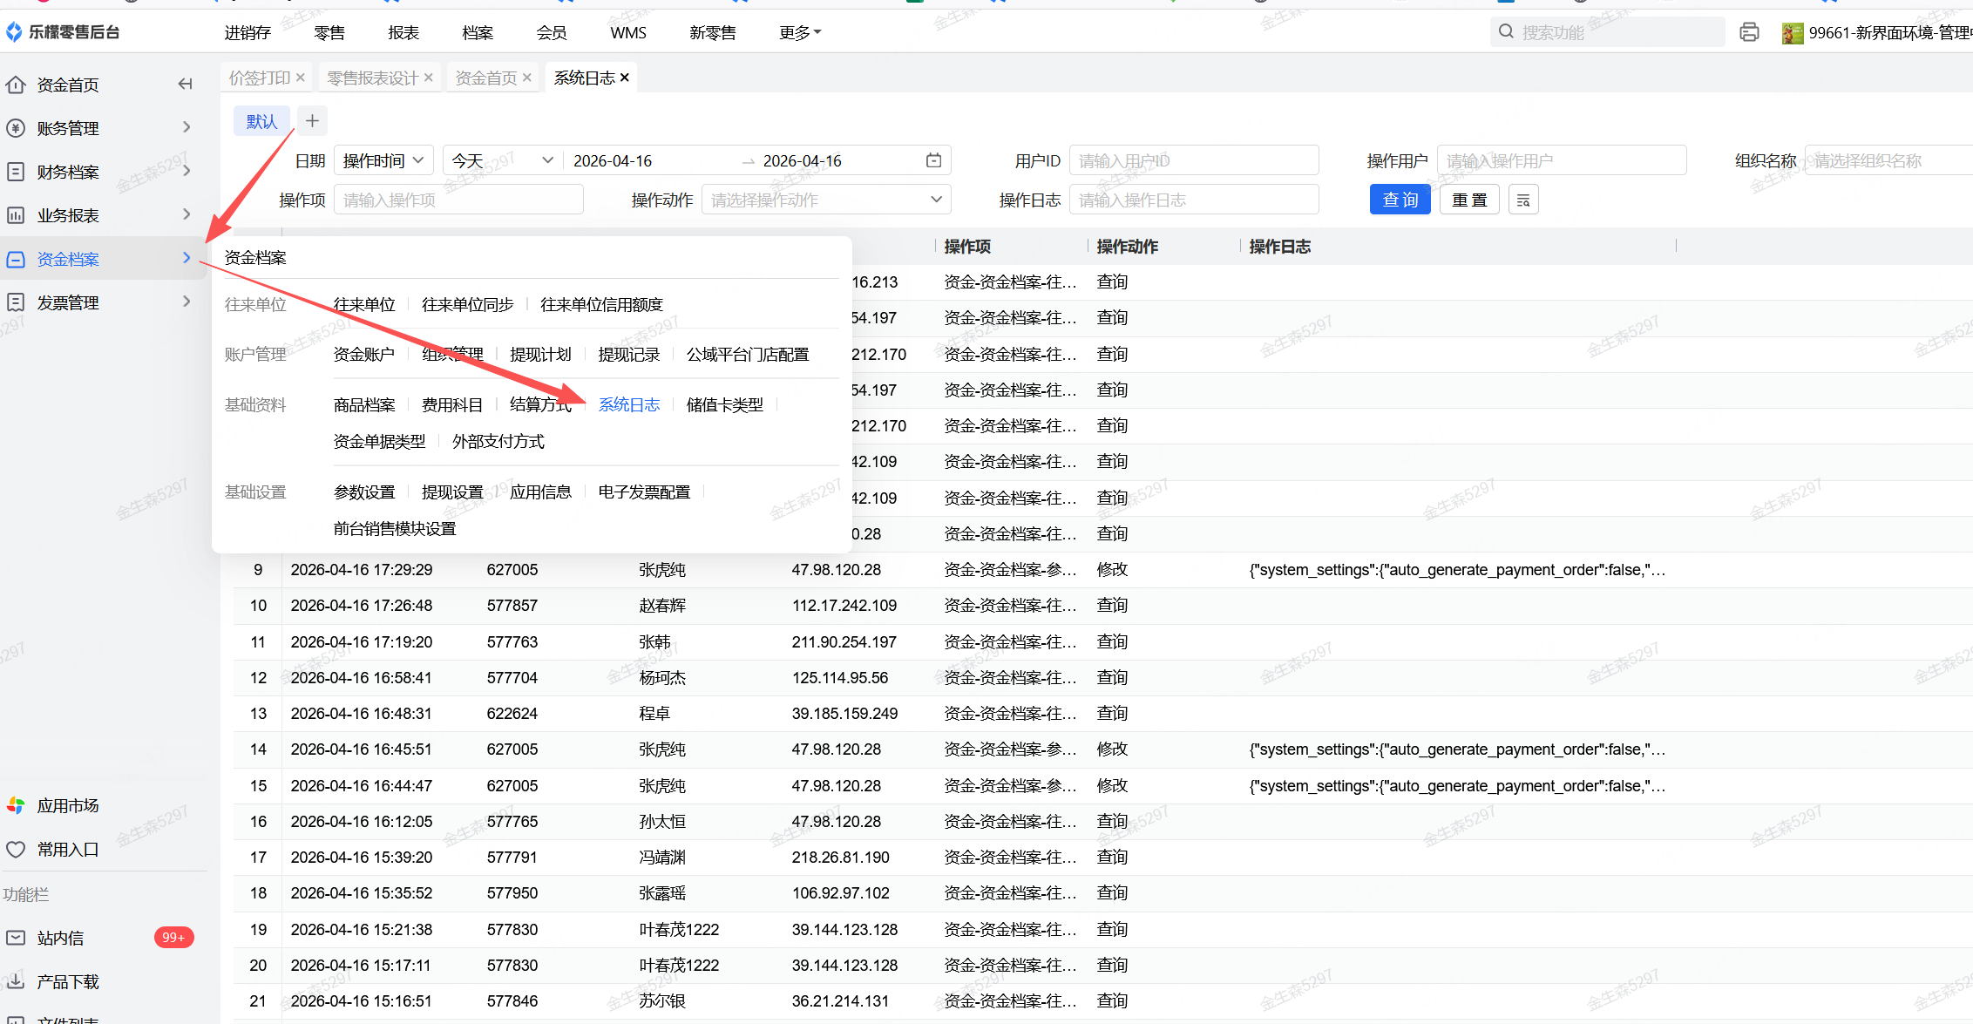Expand the 今天 quick range dropdown
Screen dimensions: 1973x1024
pyautogui.click(x=502, y=160)
